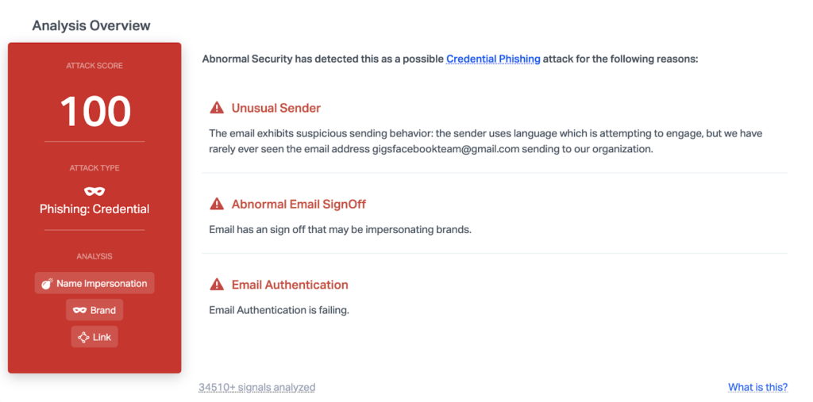Click the attack score number 100
This screenshot has height=402, width=813.
(x=94, y=111)
